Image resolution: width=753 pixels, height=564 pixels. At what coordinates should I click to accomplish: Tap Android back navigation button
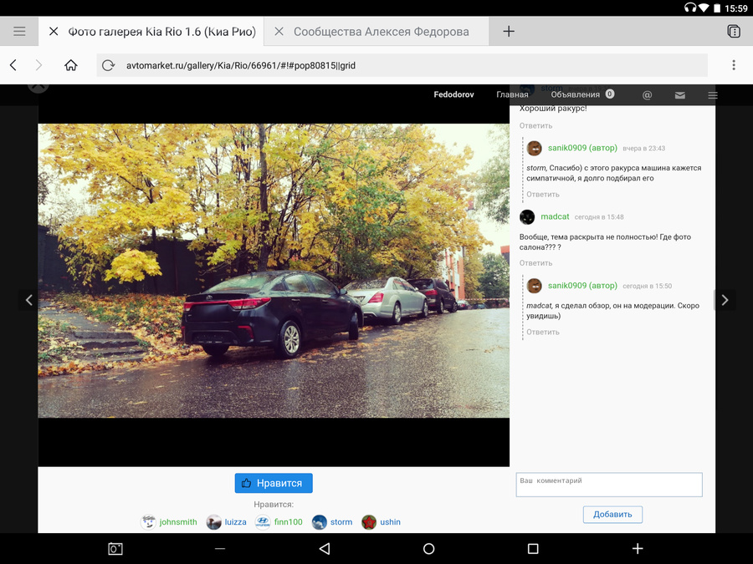coord(325,549)
